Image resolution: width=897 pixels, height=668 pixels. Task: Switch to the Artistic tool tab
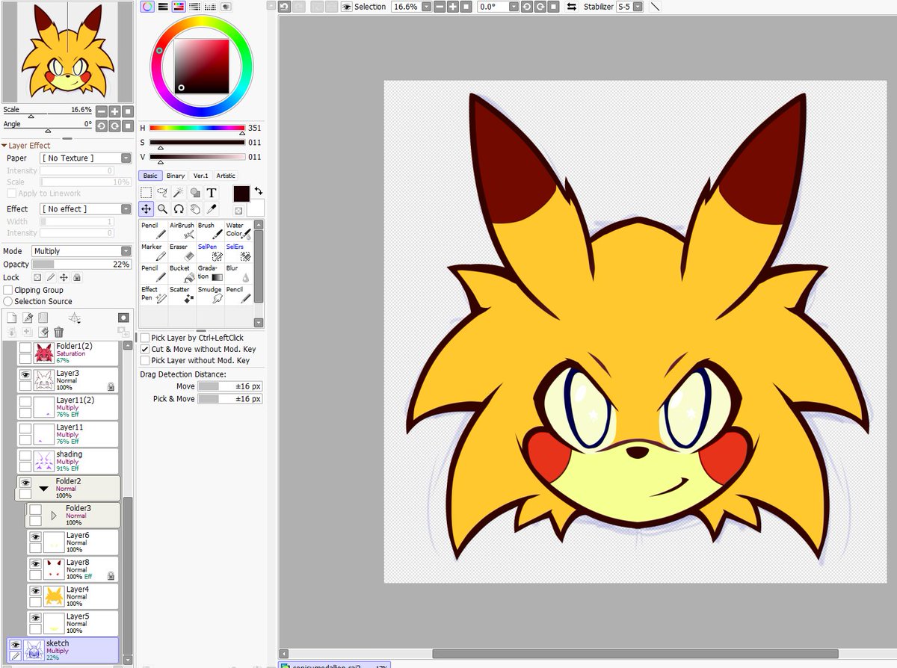coord(226,176)
